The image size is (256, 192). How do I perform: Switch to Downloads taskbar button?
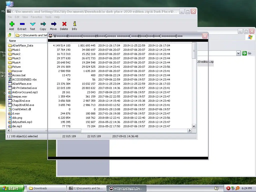(x=46, y=188)
